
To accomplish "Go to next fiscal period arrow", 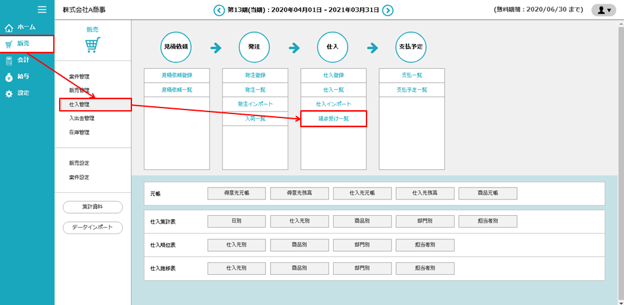I will click(388, 10).
